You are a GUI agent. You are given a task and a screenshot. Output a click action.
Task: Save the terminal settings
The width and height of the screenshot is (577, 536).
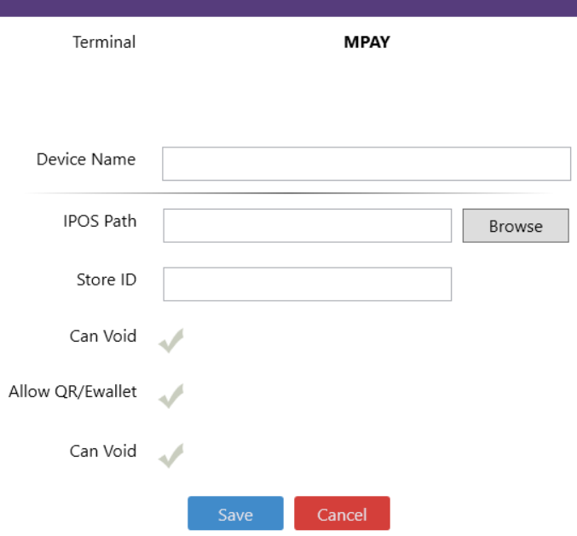tap(235, 514)
